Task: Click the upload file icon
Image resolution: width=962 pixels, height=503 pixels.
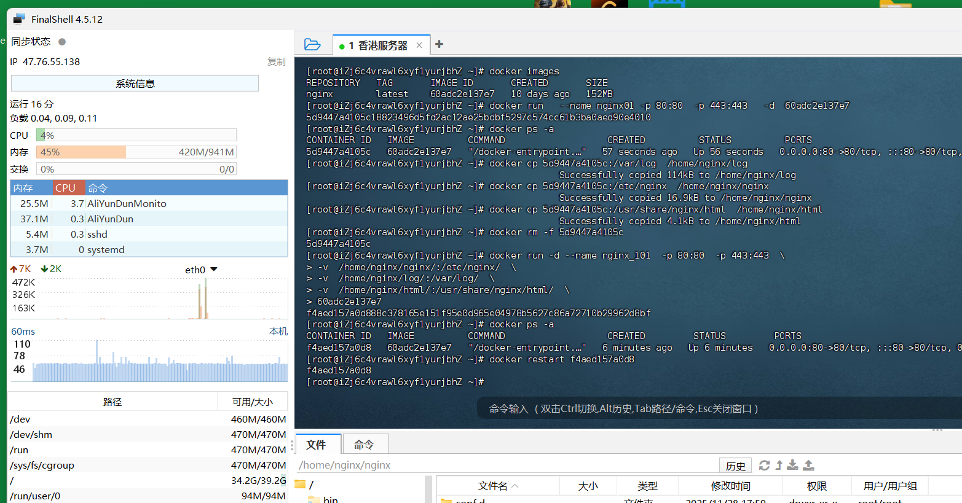Action: tap(809, 466)
